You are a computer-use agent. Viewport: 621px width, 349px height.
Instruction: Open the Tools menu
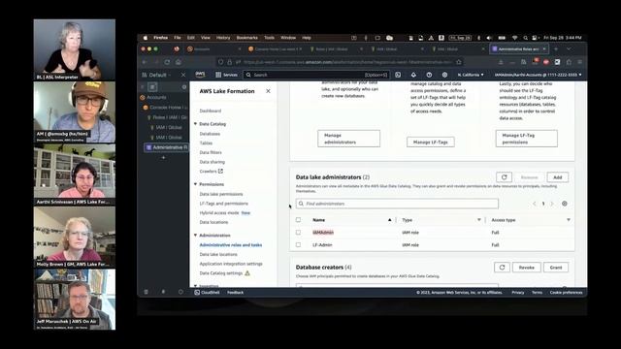[269, 38]
